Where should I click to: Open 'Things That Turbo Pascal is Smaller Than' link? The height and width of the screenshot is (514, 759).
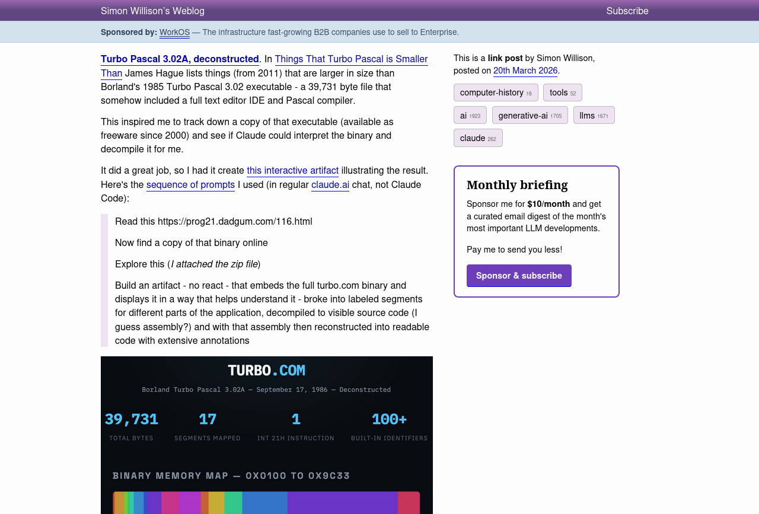[x=350, y=59]
